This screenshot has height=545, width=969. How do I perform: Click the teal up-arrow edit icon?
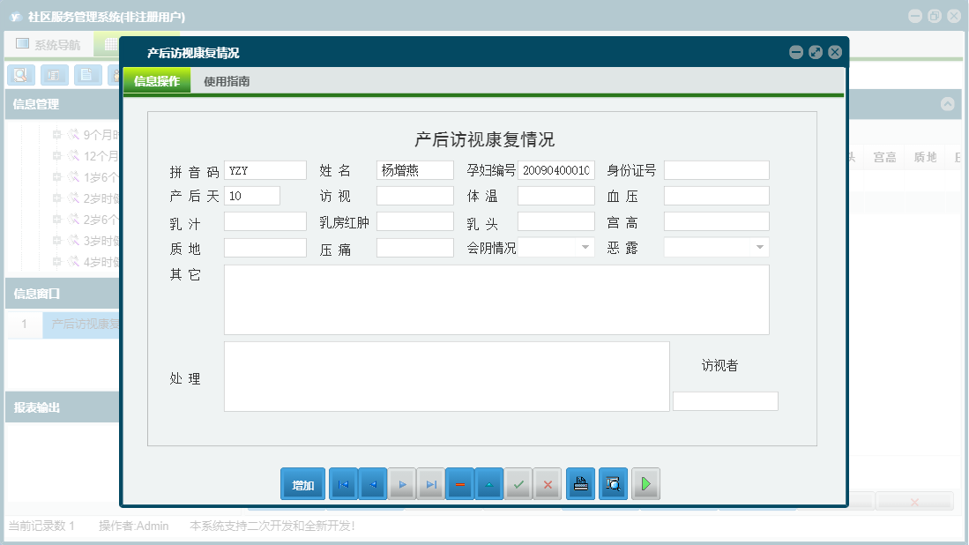click(x=489, y=484)
